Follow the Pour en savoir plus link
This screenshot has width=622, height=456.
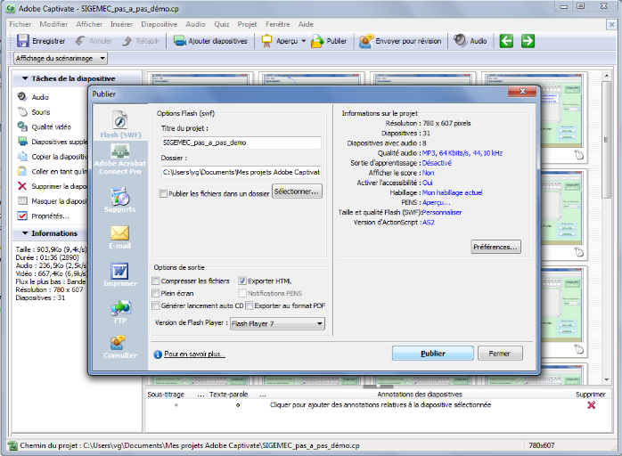(x=194, y=354)
